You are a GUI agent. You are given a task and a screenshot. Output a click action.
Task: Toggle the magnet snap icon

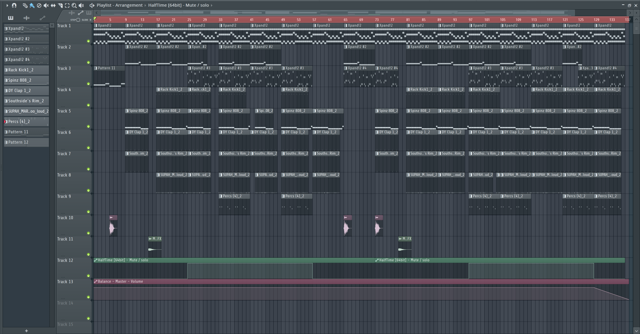[x=14, y=5]
